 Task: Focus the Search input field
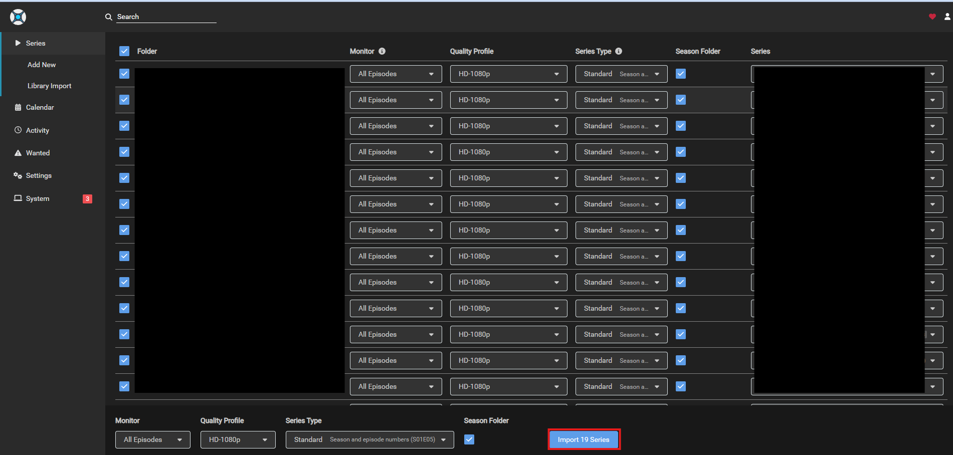tap(166, 17)
